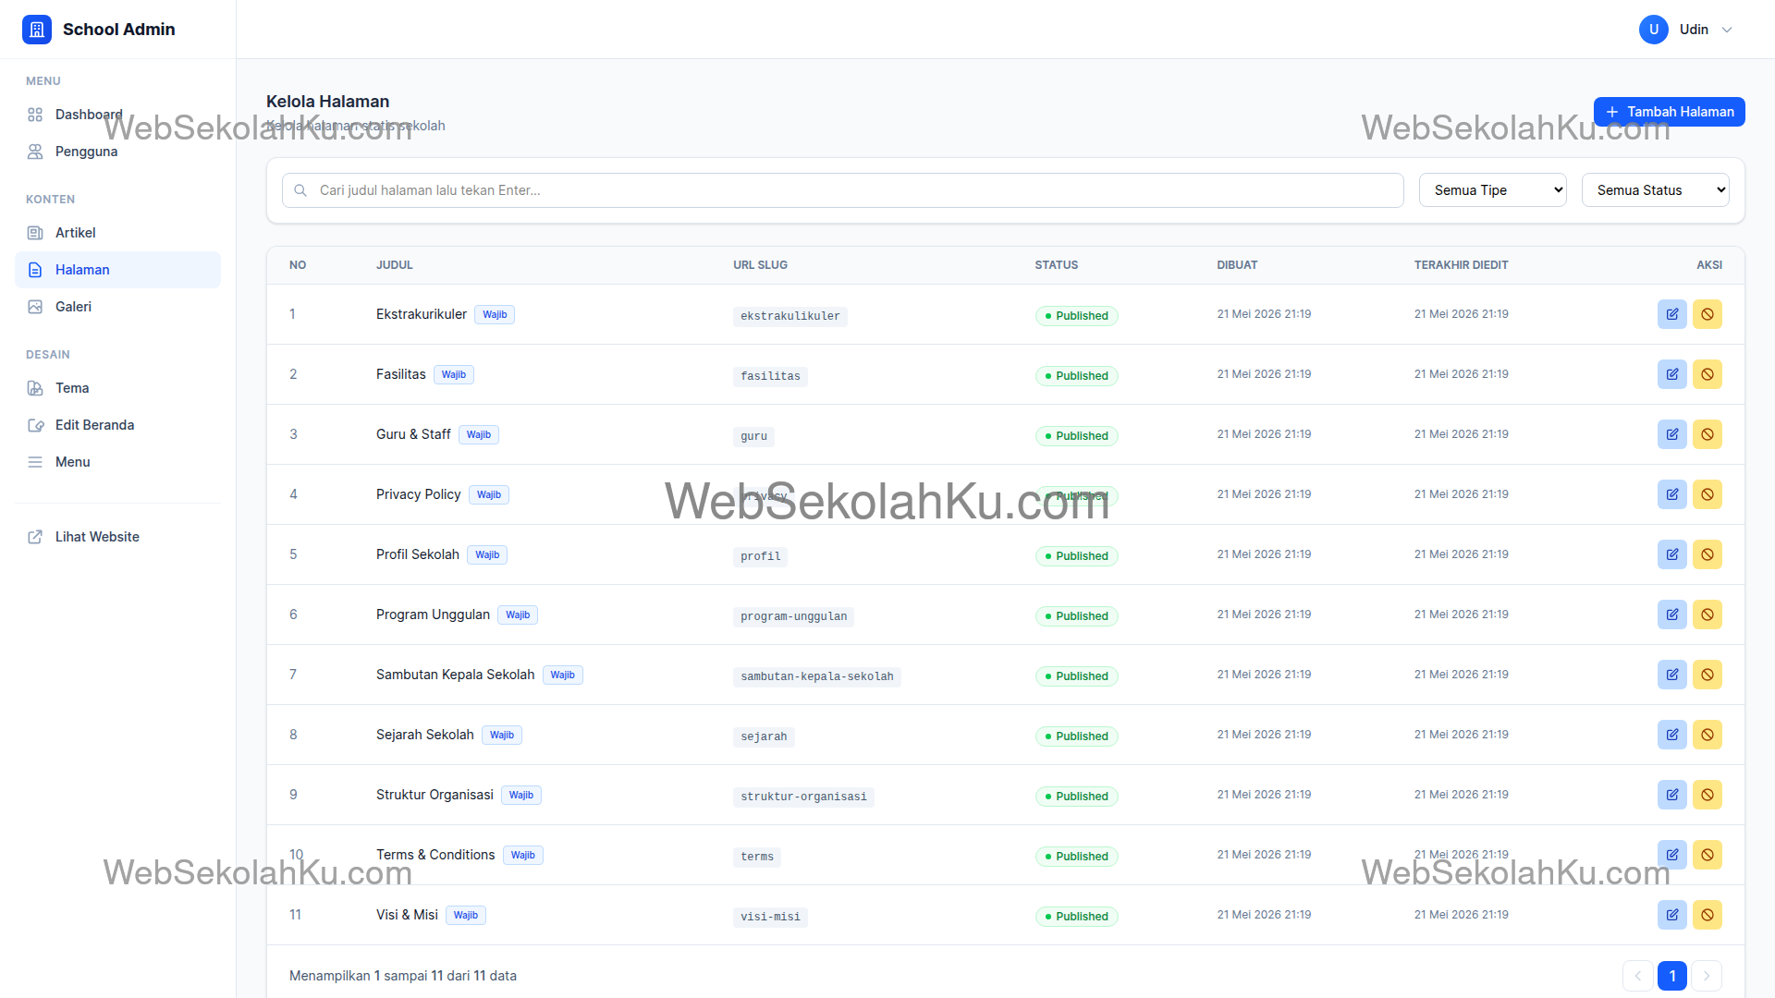Edit the Sejarah Sekolah page
Viewport: 1775px width, 998px height.
click(x=1672, y=735)
